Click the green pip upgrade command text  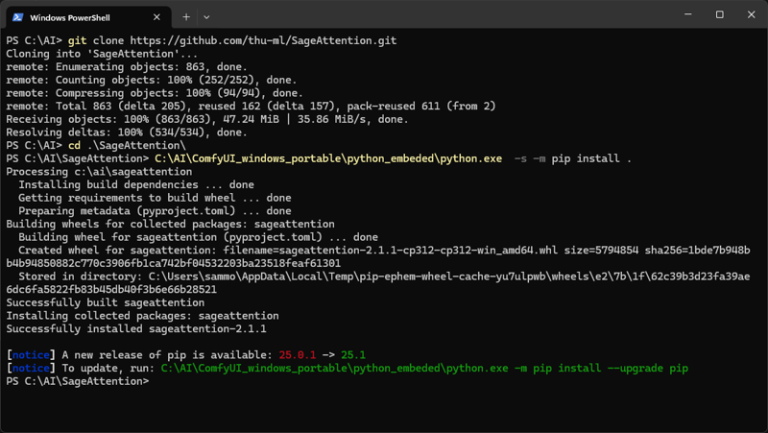coord(424,368)
